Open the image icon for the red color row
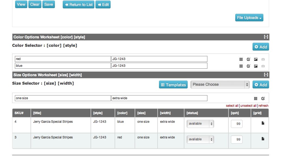The height and width of the screenshot is (156, 285). [256, 59]
